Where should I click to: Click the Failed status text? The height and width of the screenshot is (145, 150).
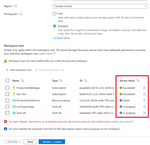[126, 100]
